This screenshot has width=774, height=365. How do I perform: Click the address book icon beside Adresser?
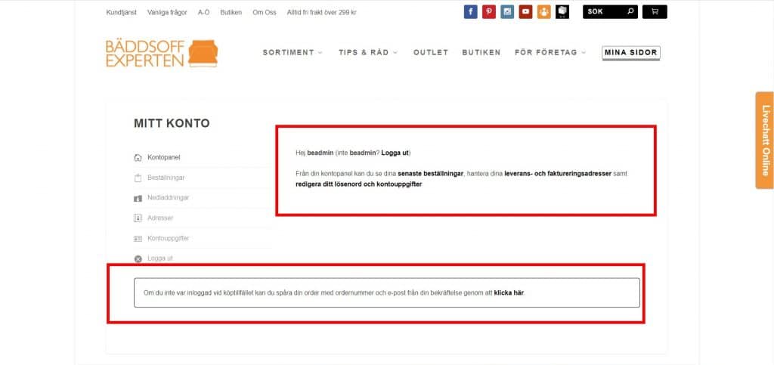tap(138, 218)
